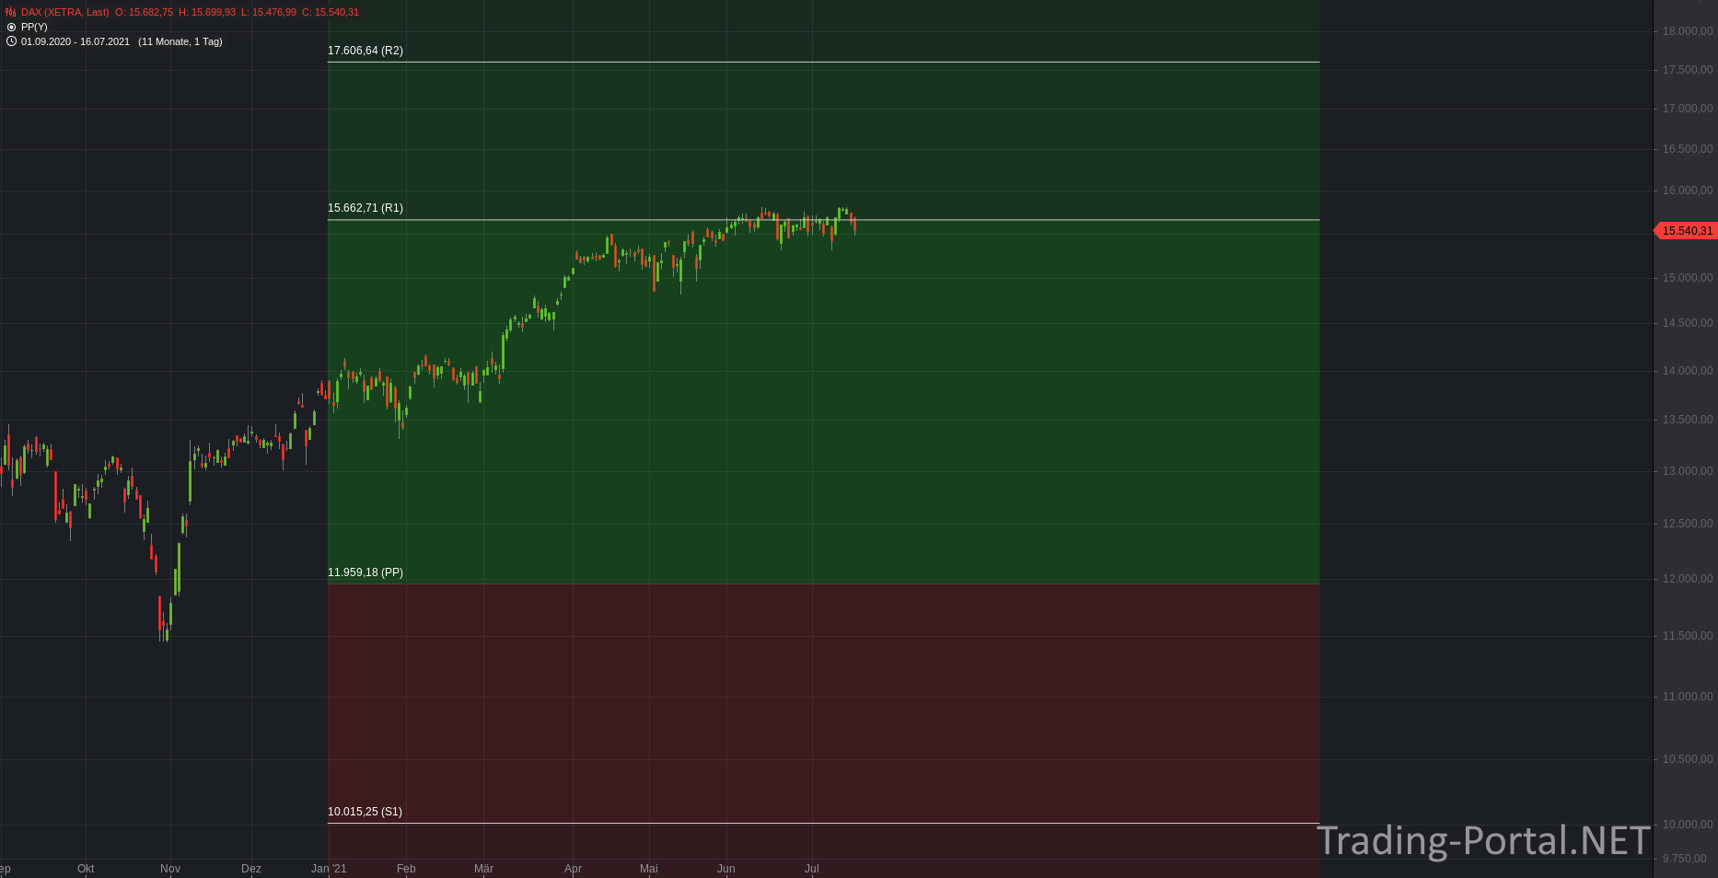Click the Trading-Portal.NET watermark
The image size is (1718, 878).
[x=1483, y=840]
